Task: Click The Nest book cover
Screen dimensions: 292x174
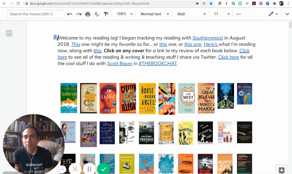Action: 186,98
